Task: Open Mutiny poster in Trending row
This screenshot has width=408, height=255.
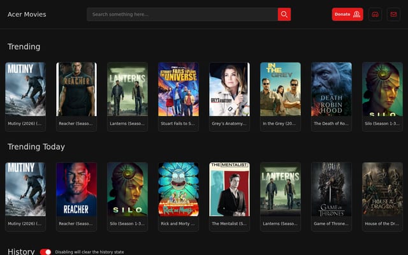Action: pyautogui.click(x=25, y=89)
